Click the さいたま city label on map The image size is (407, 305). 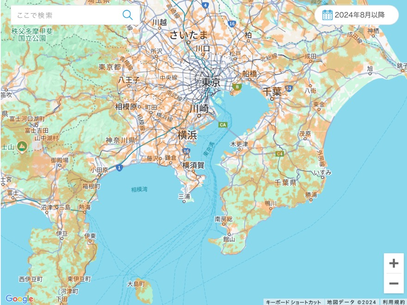[188, 35]
